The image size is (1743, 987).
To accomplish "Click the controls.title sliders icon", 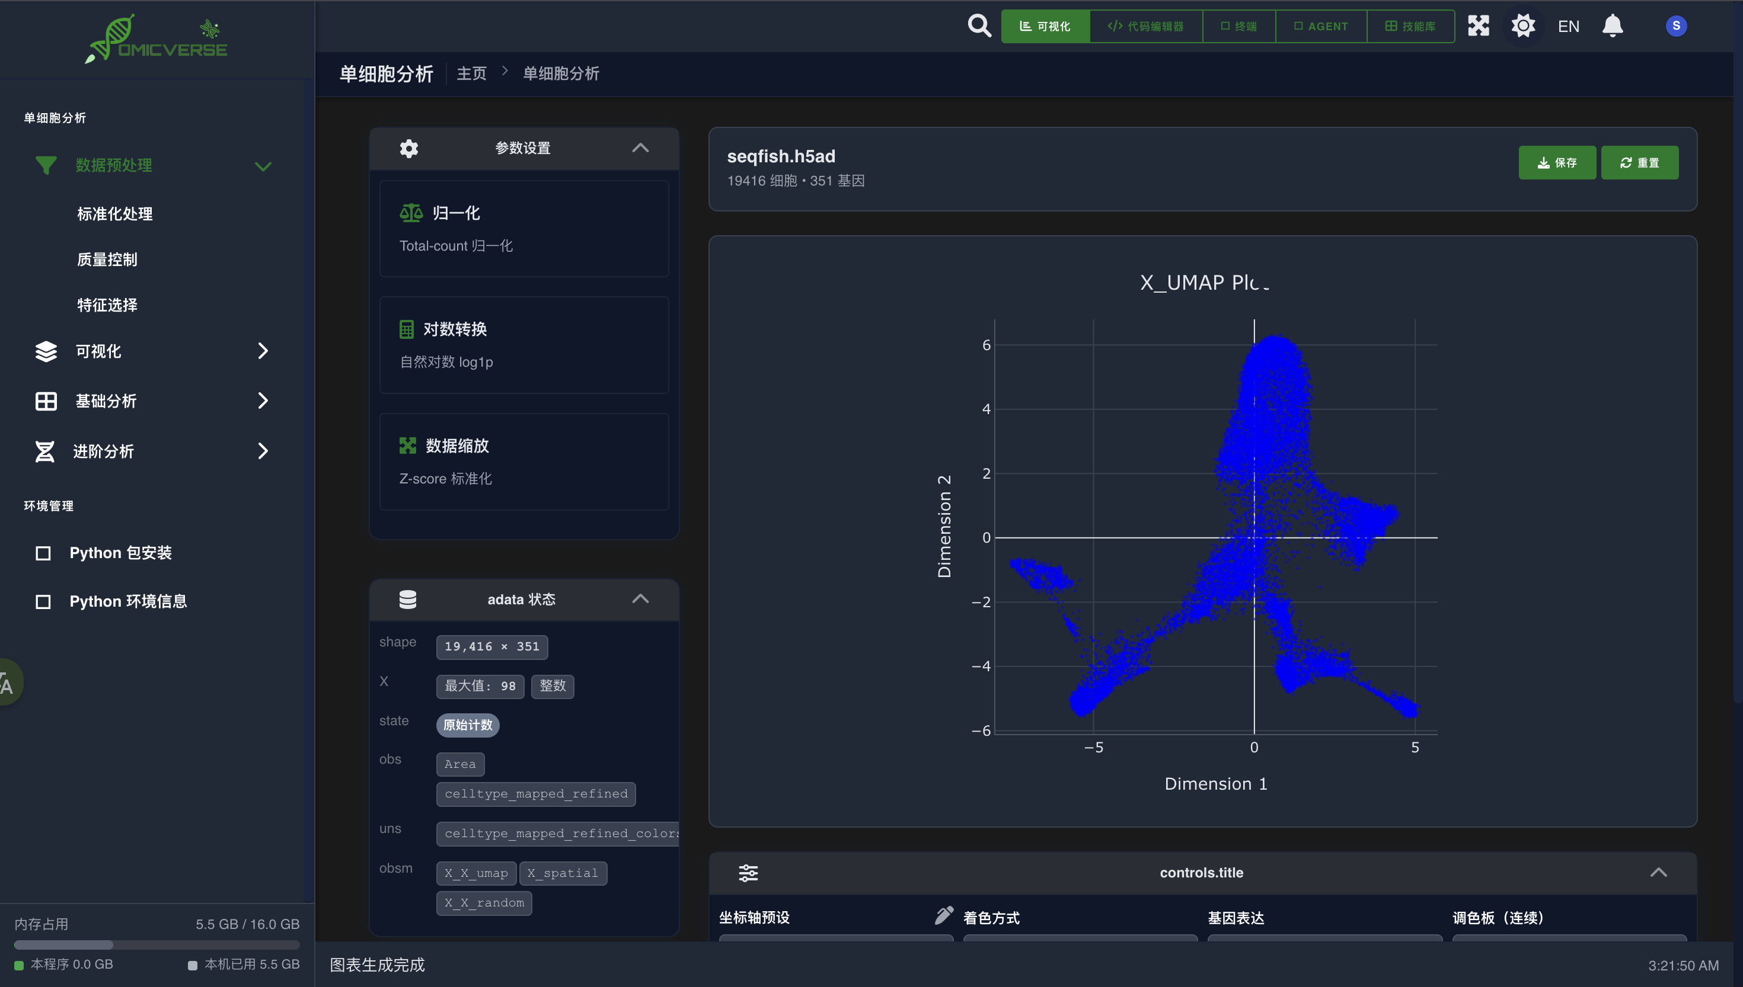I will 748,873.
